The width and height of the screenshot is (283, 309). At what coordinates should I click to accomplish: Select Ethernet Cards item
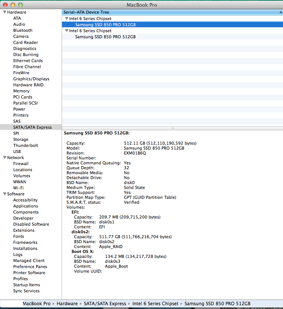(28, 61)
